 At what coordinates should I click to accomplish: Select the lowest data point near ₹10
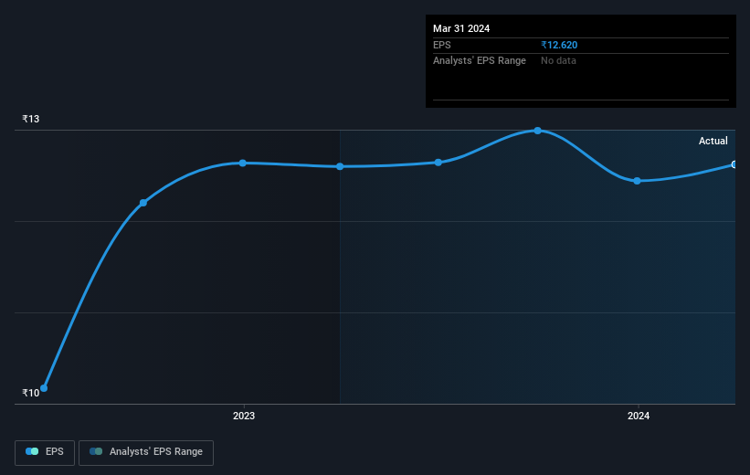pyautogui.click(x=44, y=388)
